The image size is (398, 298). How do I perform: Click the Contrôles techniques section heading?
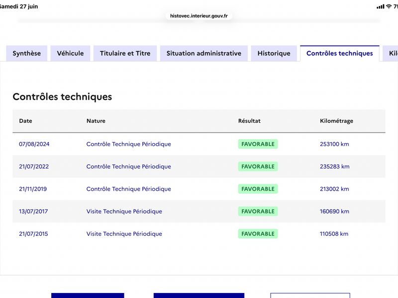(x=62, y=96)
